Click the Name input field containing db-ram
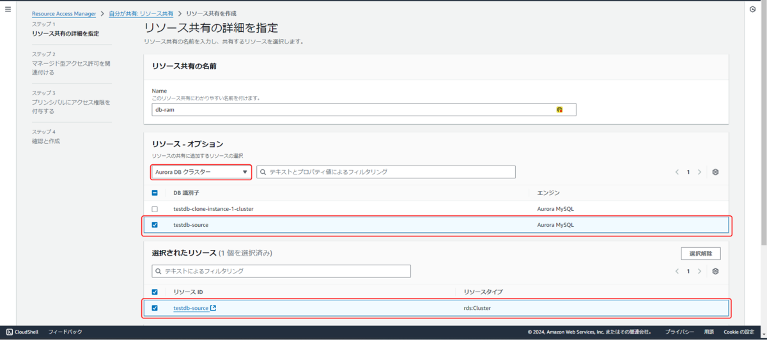767x340 pixels. [364, 109]
